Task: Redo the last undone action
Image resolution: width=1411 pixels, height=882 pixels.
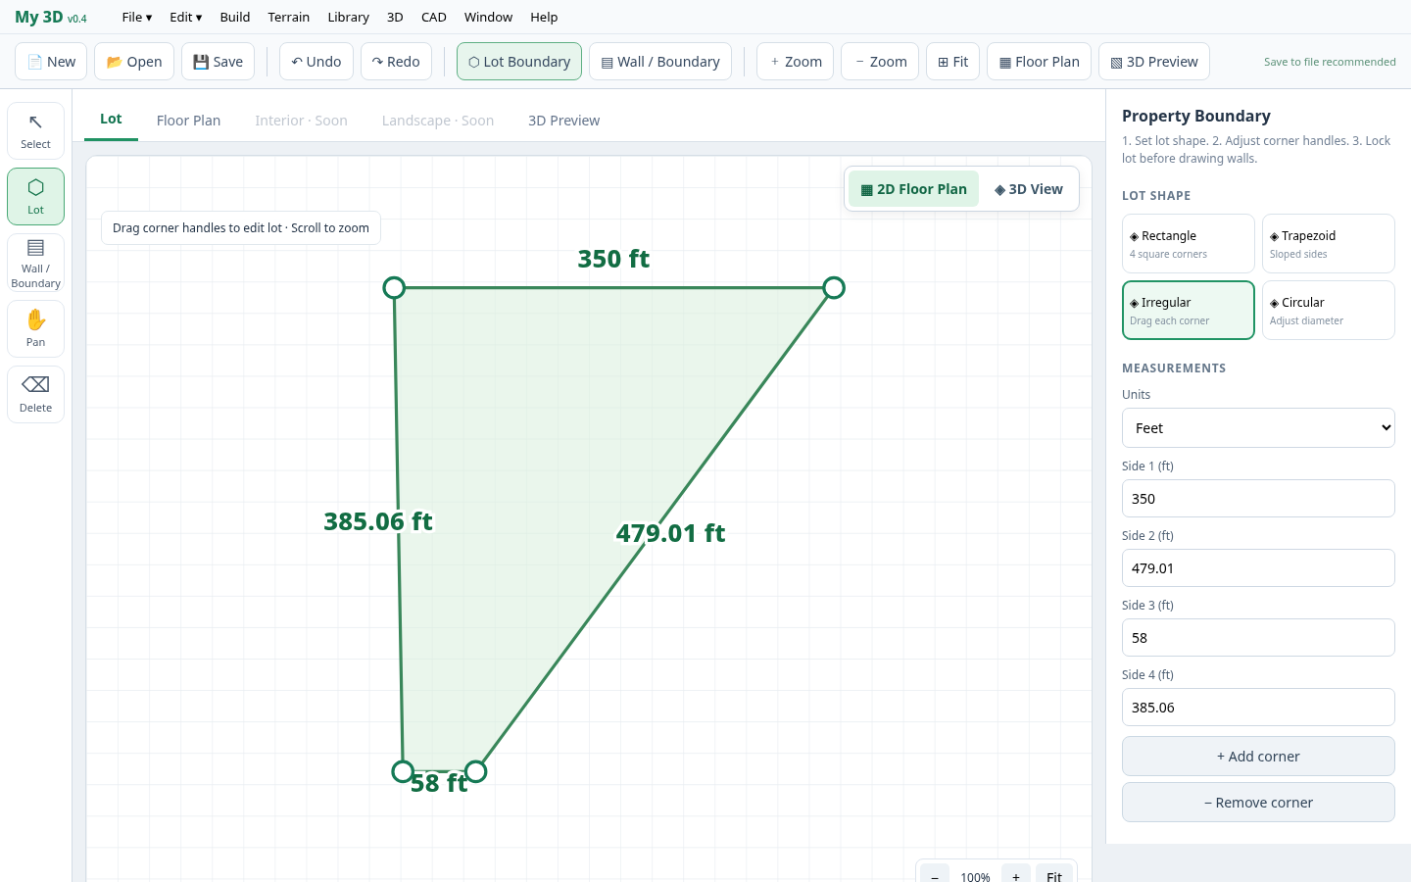Action: point(396,61)
